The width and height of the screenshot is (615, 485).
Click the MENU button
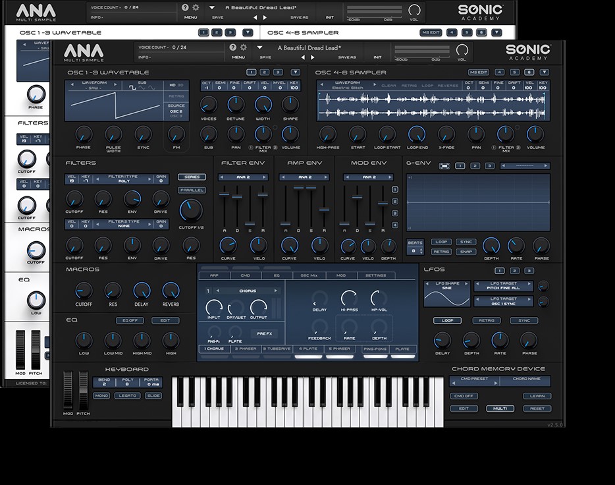point(238,57)
